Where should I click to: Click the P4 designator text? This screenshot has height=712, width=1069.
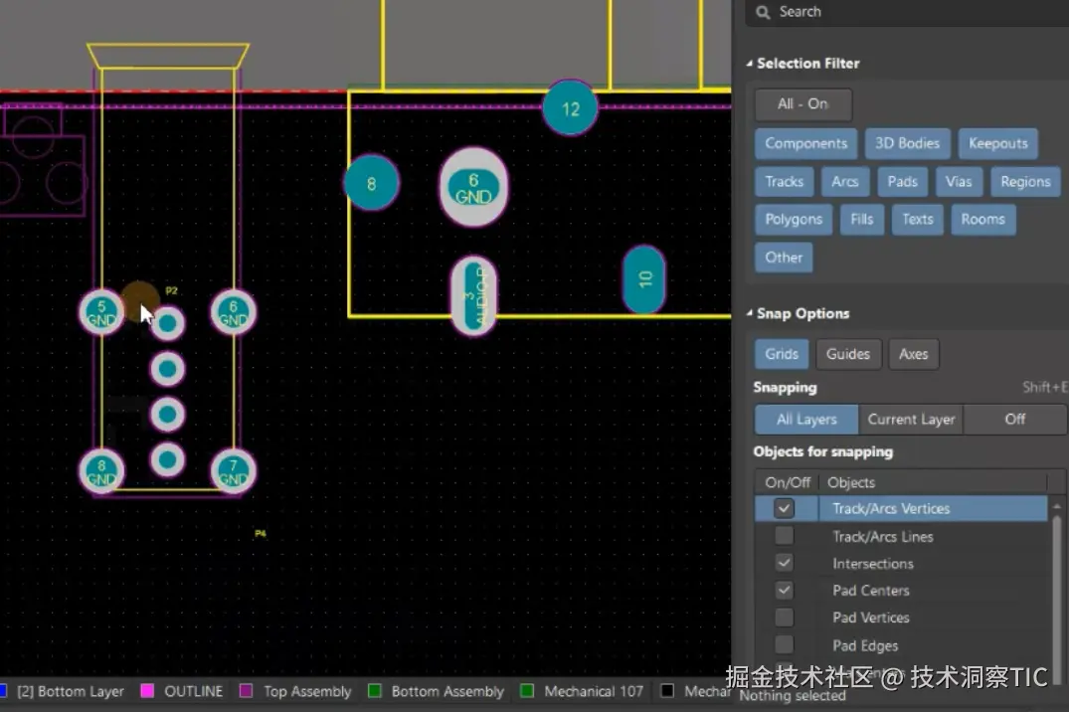[261, 533]
